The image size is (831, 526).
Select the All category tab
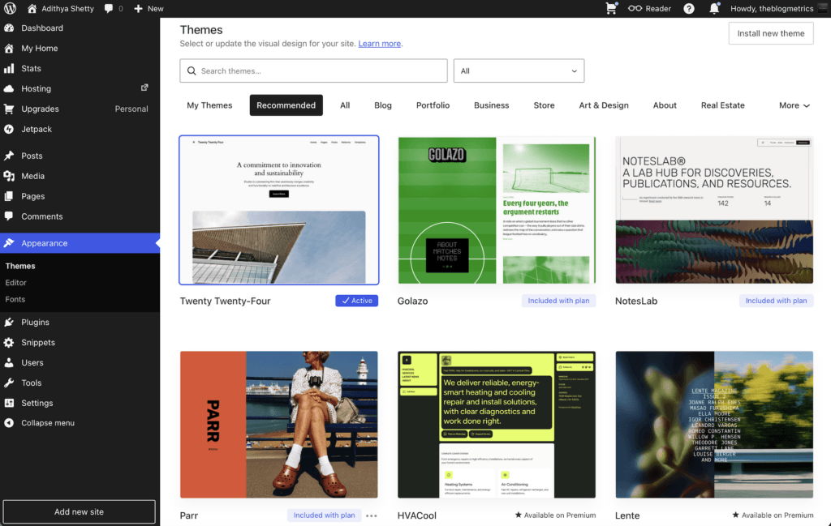pos(345,105)
